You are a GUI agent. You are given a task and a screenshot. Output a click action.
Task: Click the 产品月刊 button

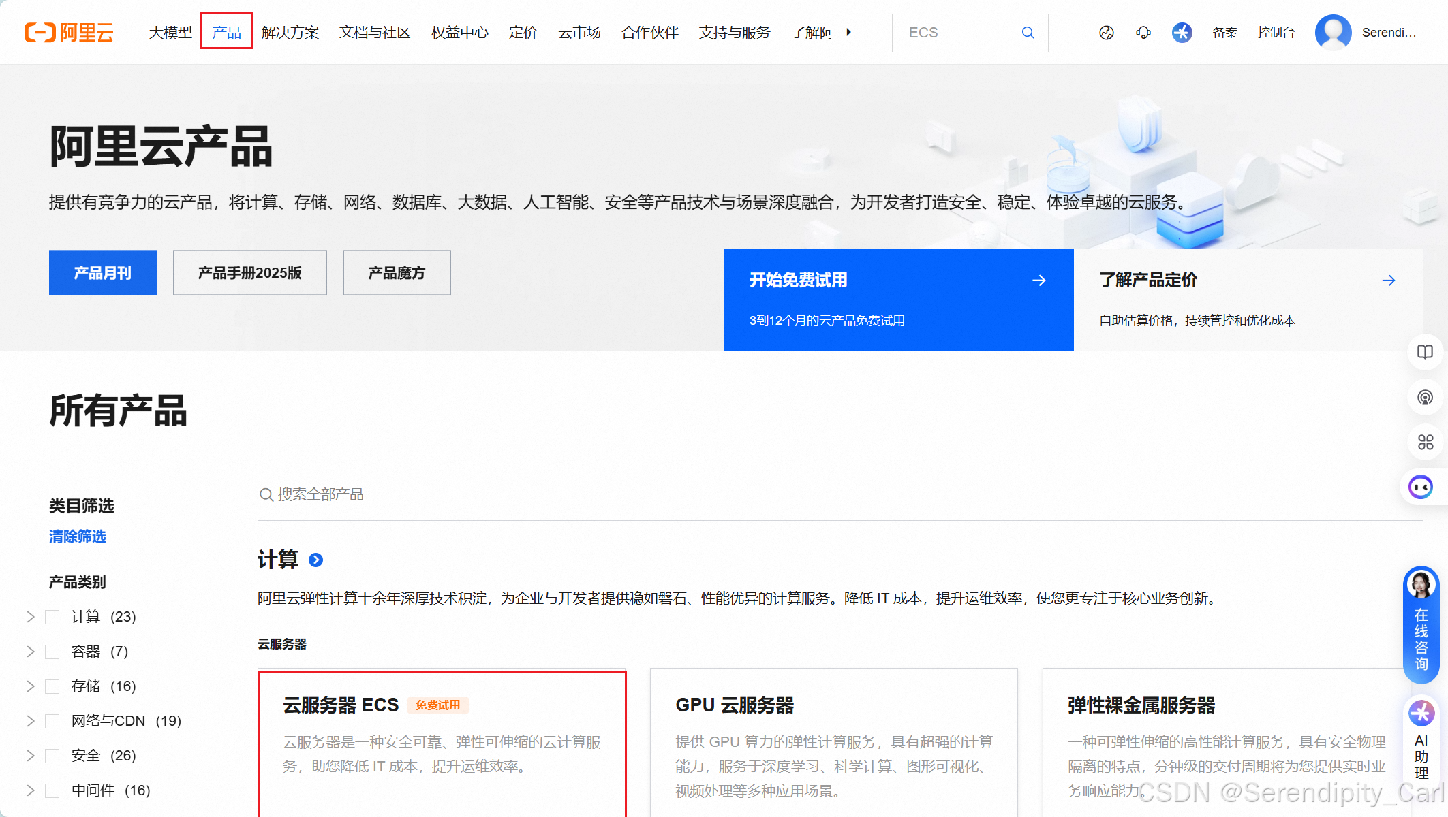(x=103, y=273)
